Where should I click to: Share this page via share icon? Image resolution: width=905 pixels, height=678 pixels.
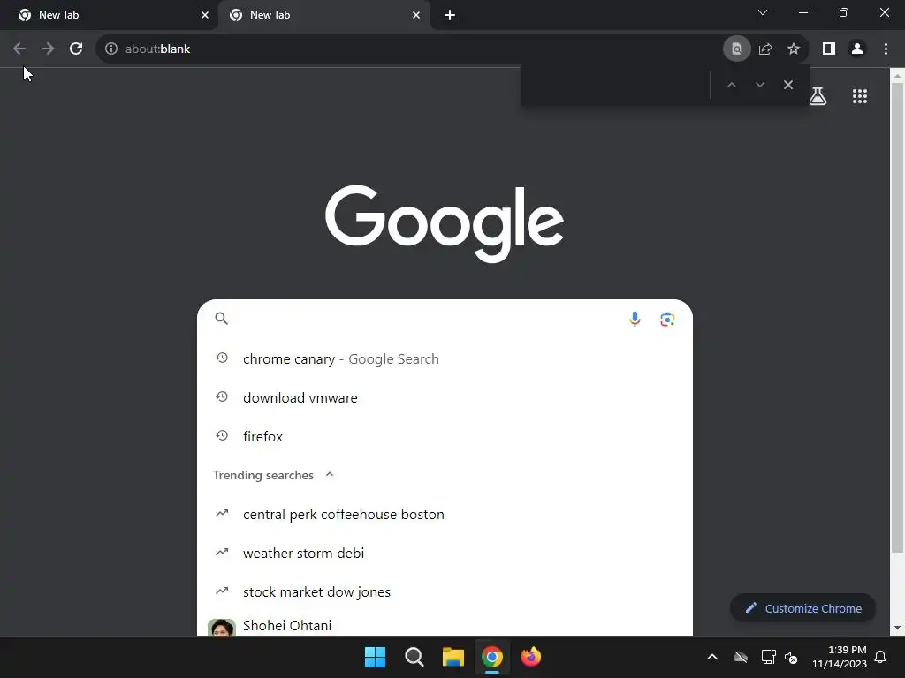click(x=765, y=49)
